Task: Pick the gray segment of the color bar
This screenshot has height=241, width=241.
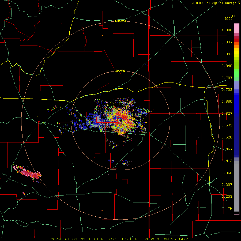Action: click(x=236, y=186)
